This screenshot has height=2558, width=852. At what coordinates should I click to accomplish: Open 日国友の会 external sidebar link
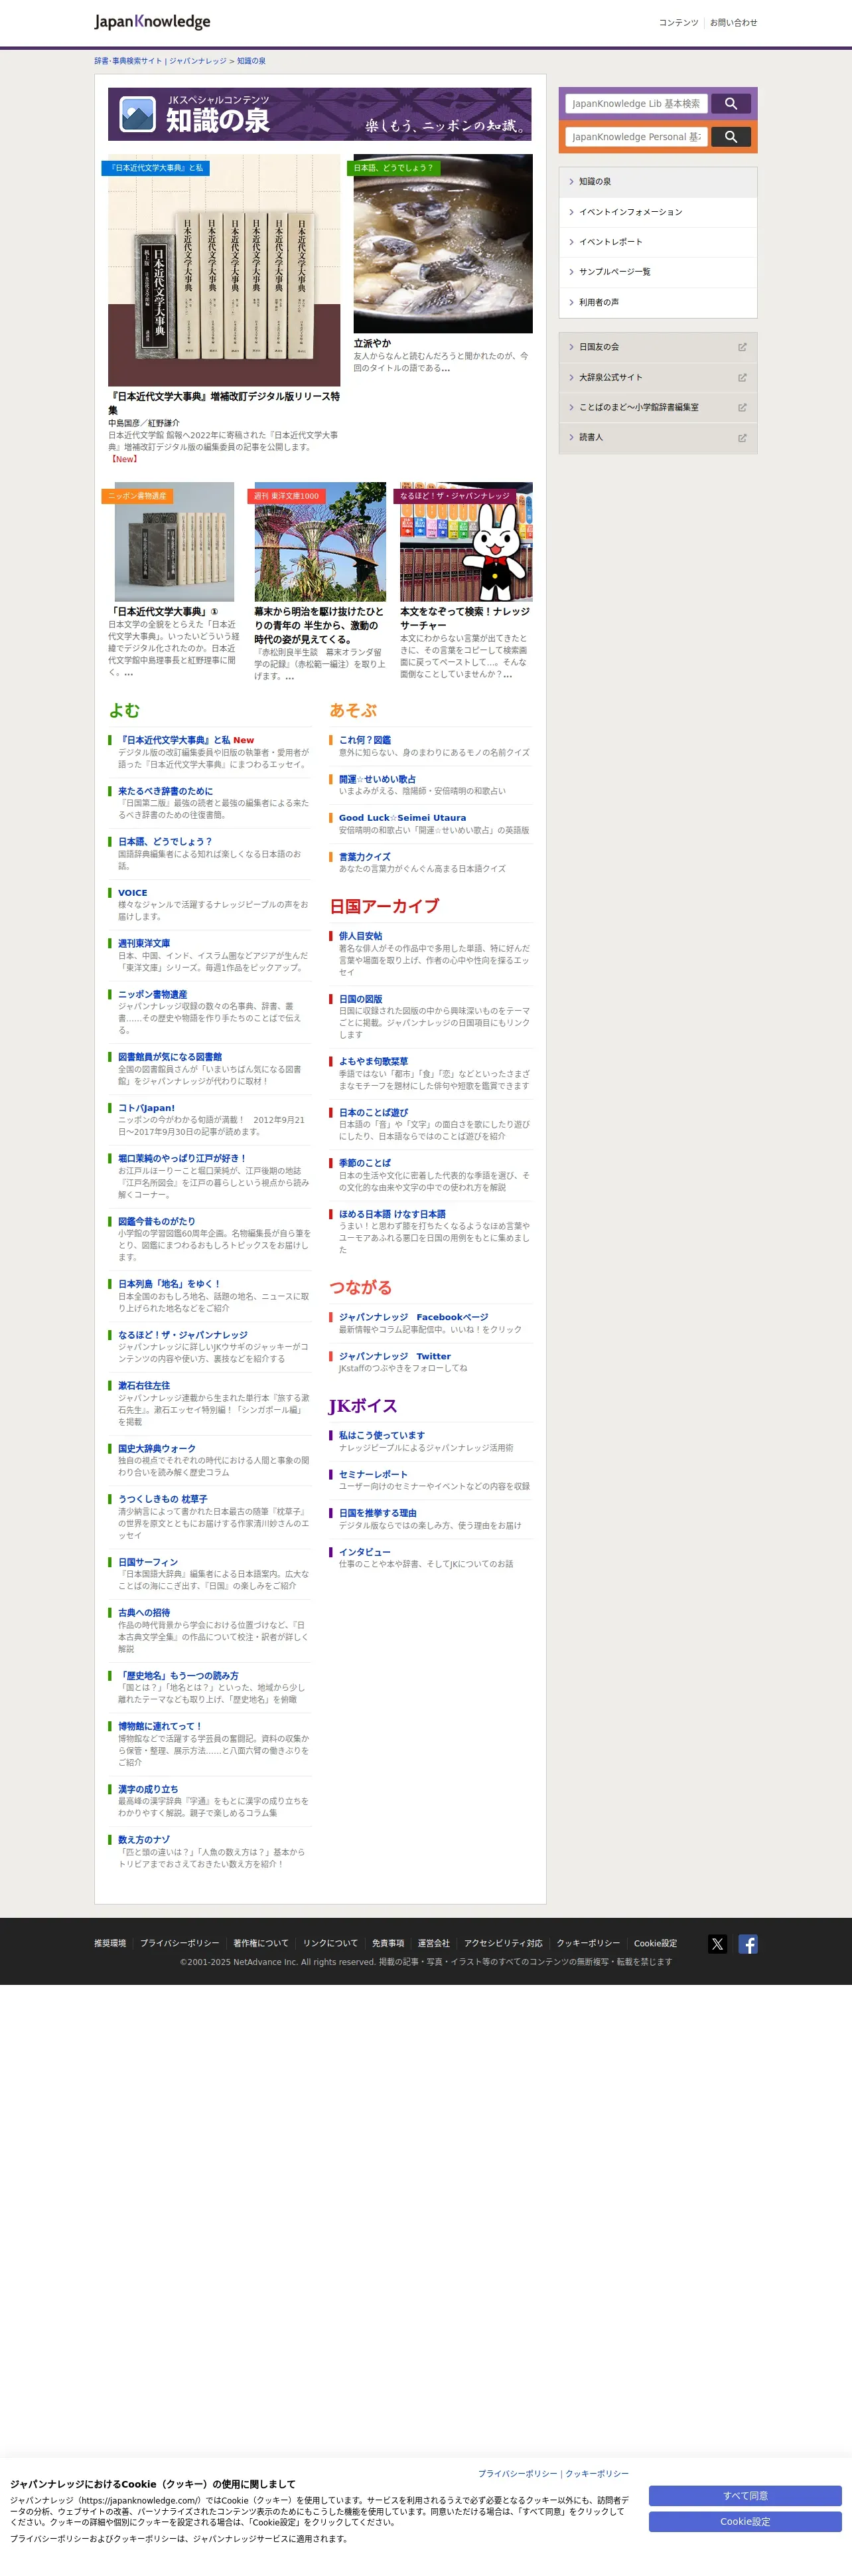658,347
